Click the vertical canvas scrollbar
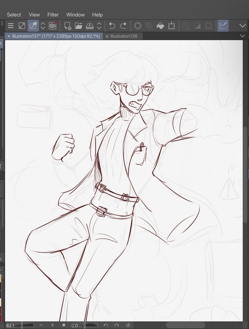This screenshot has height=329, width=249. point(246,175)
